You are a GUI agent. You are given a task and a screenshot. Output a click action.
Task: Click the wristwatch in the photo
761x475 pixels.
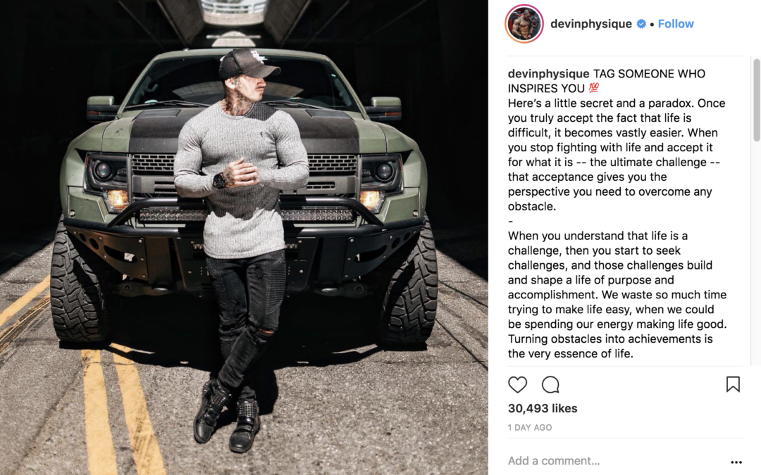[x=219, y=181]
